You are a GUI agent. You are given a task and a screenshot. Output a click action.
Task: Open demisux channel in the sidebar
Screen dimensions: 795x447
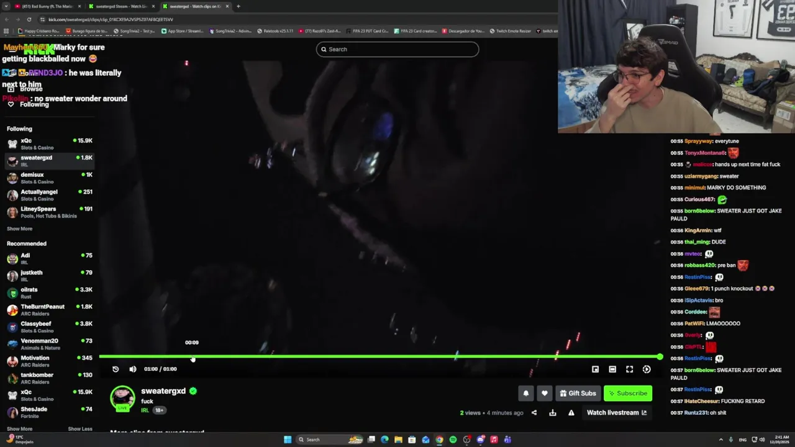click(50, 178)
